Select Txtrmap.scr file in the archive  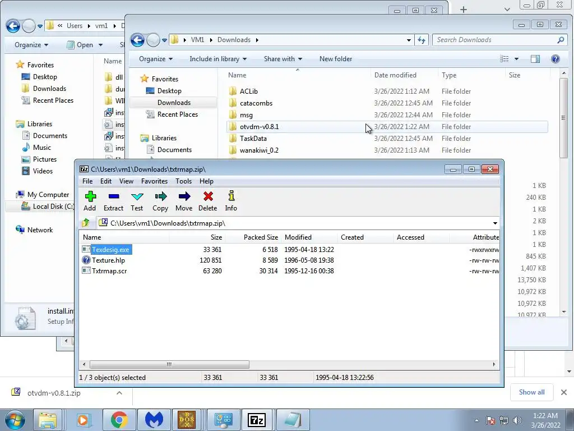tap(109, 271)
